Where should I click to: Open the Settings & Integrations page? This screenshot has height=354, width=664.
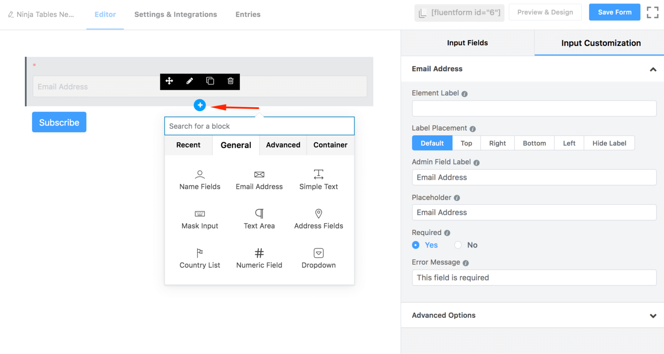176,14
